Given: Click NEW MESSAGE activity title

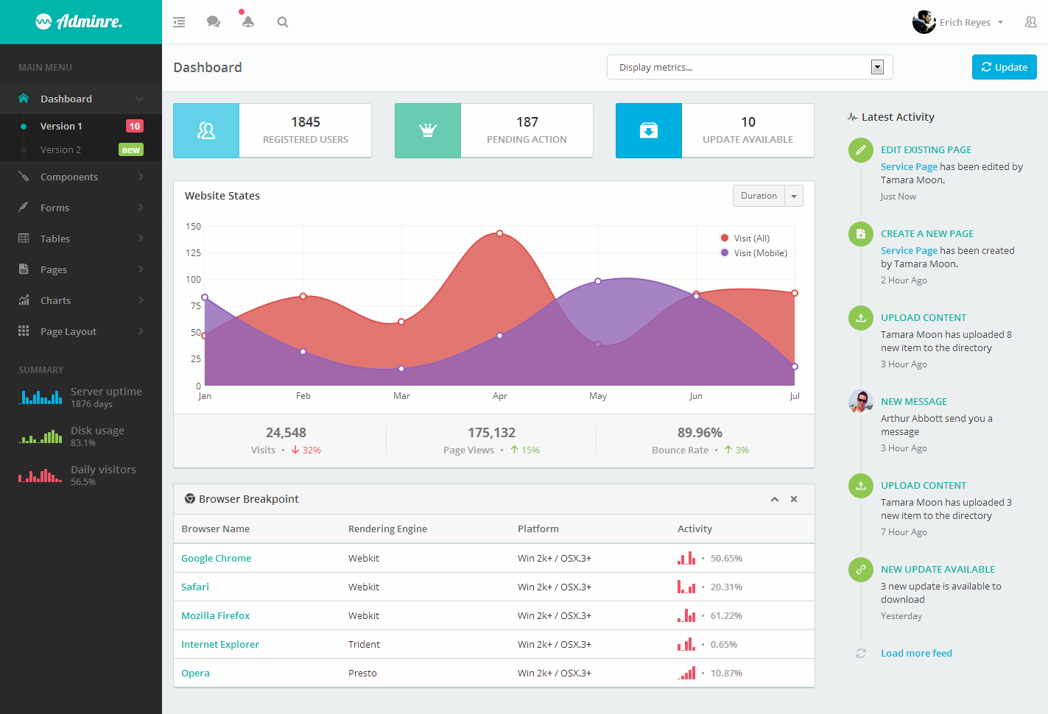Looking at the screenshot, I should tap(914, 401).
